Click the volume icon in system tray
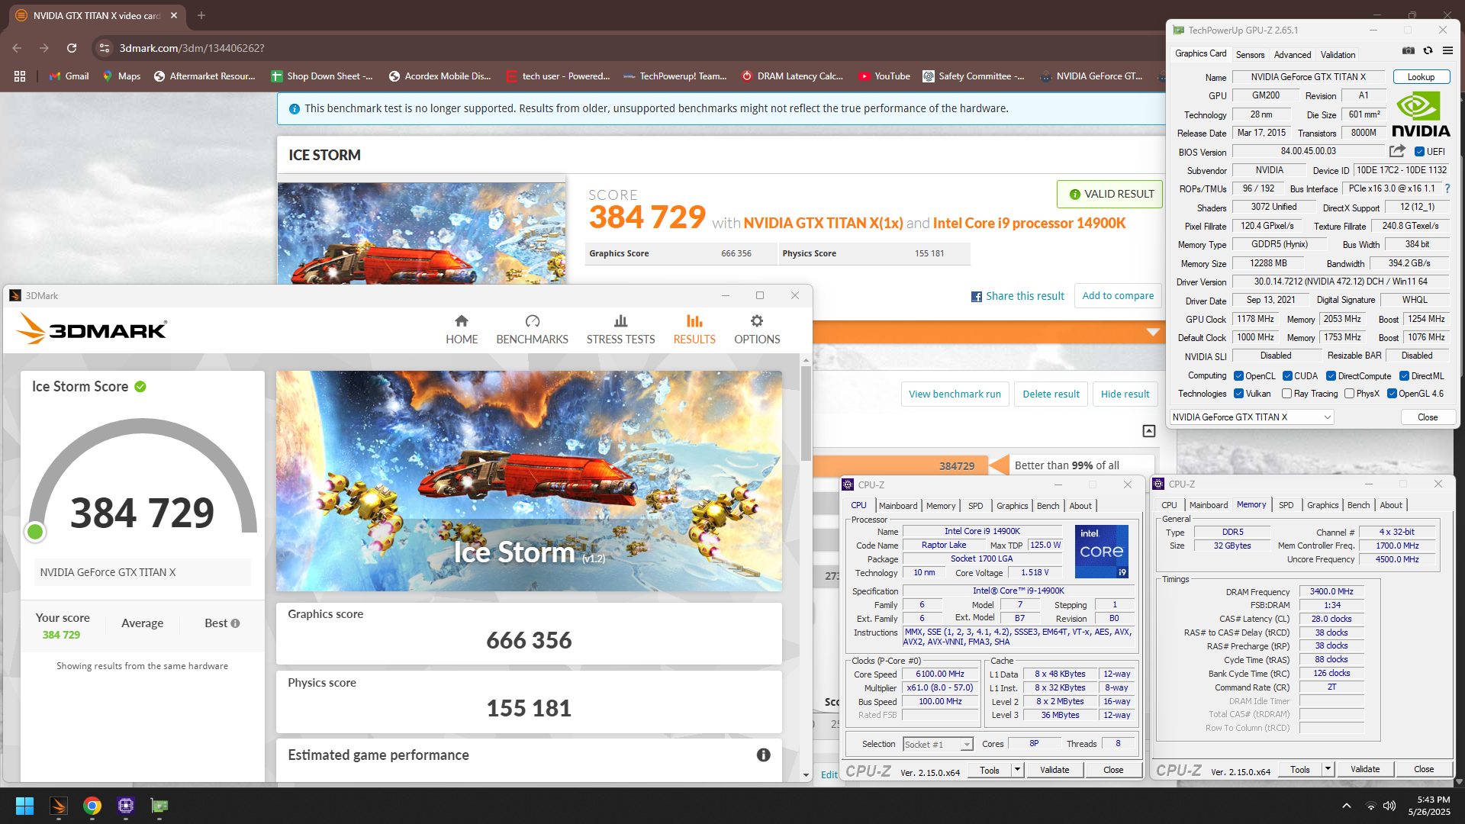 pos(1389,806)
